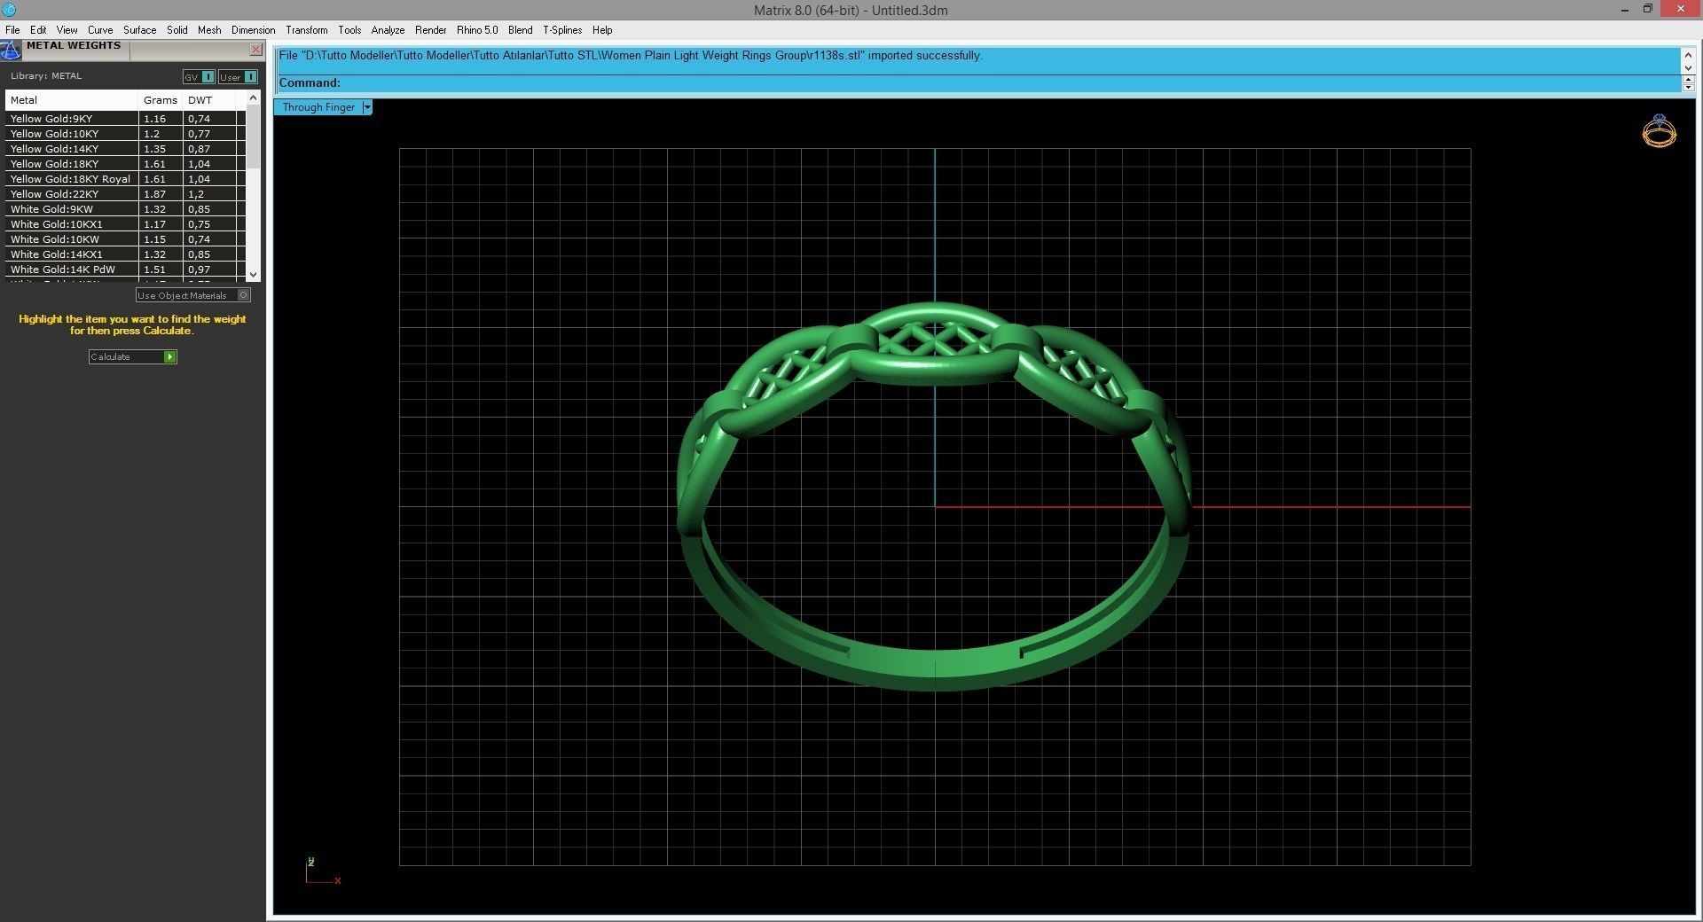Open the Surface menu
Viewport: 1703px width, 922px height.
(x=139, y=30)
